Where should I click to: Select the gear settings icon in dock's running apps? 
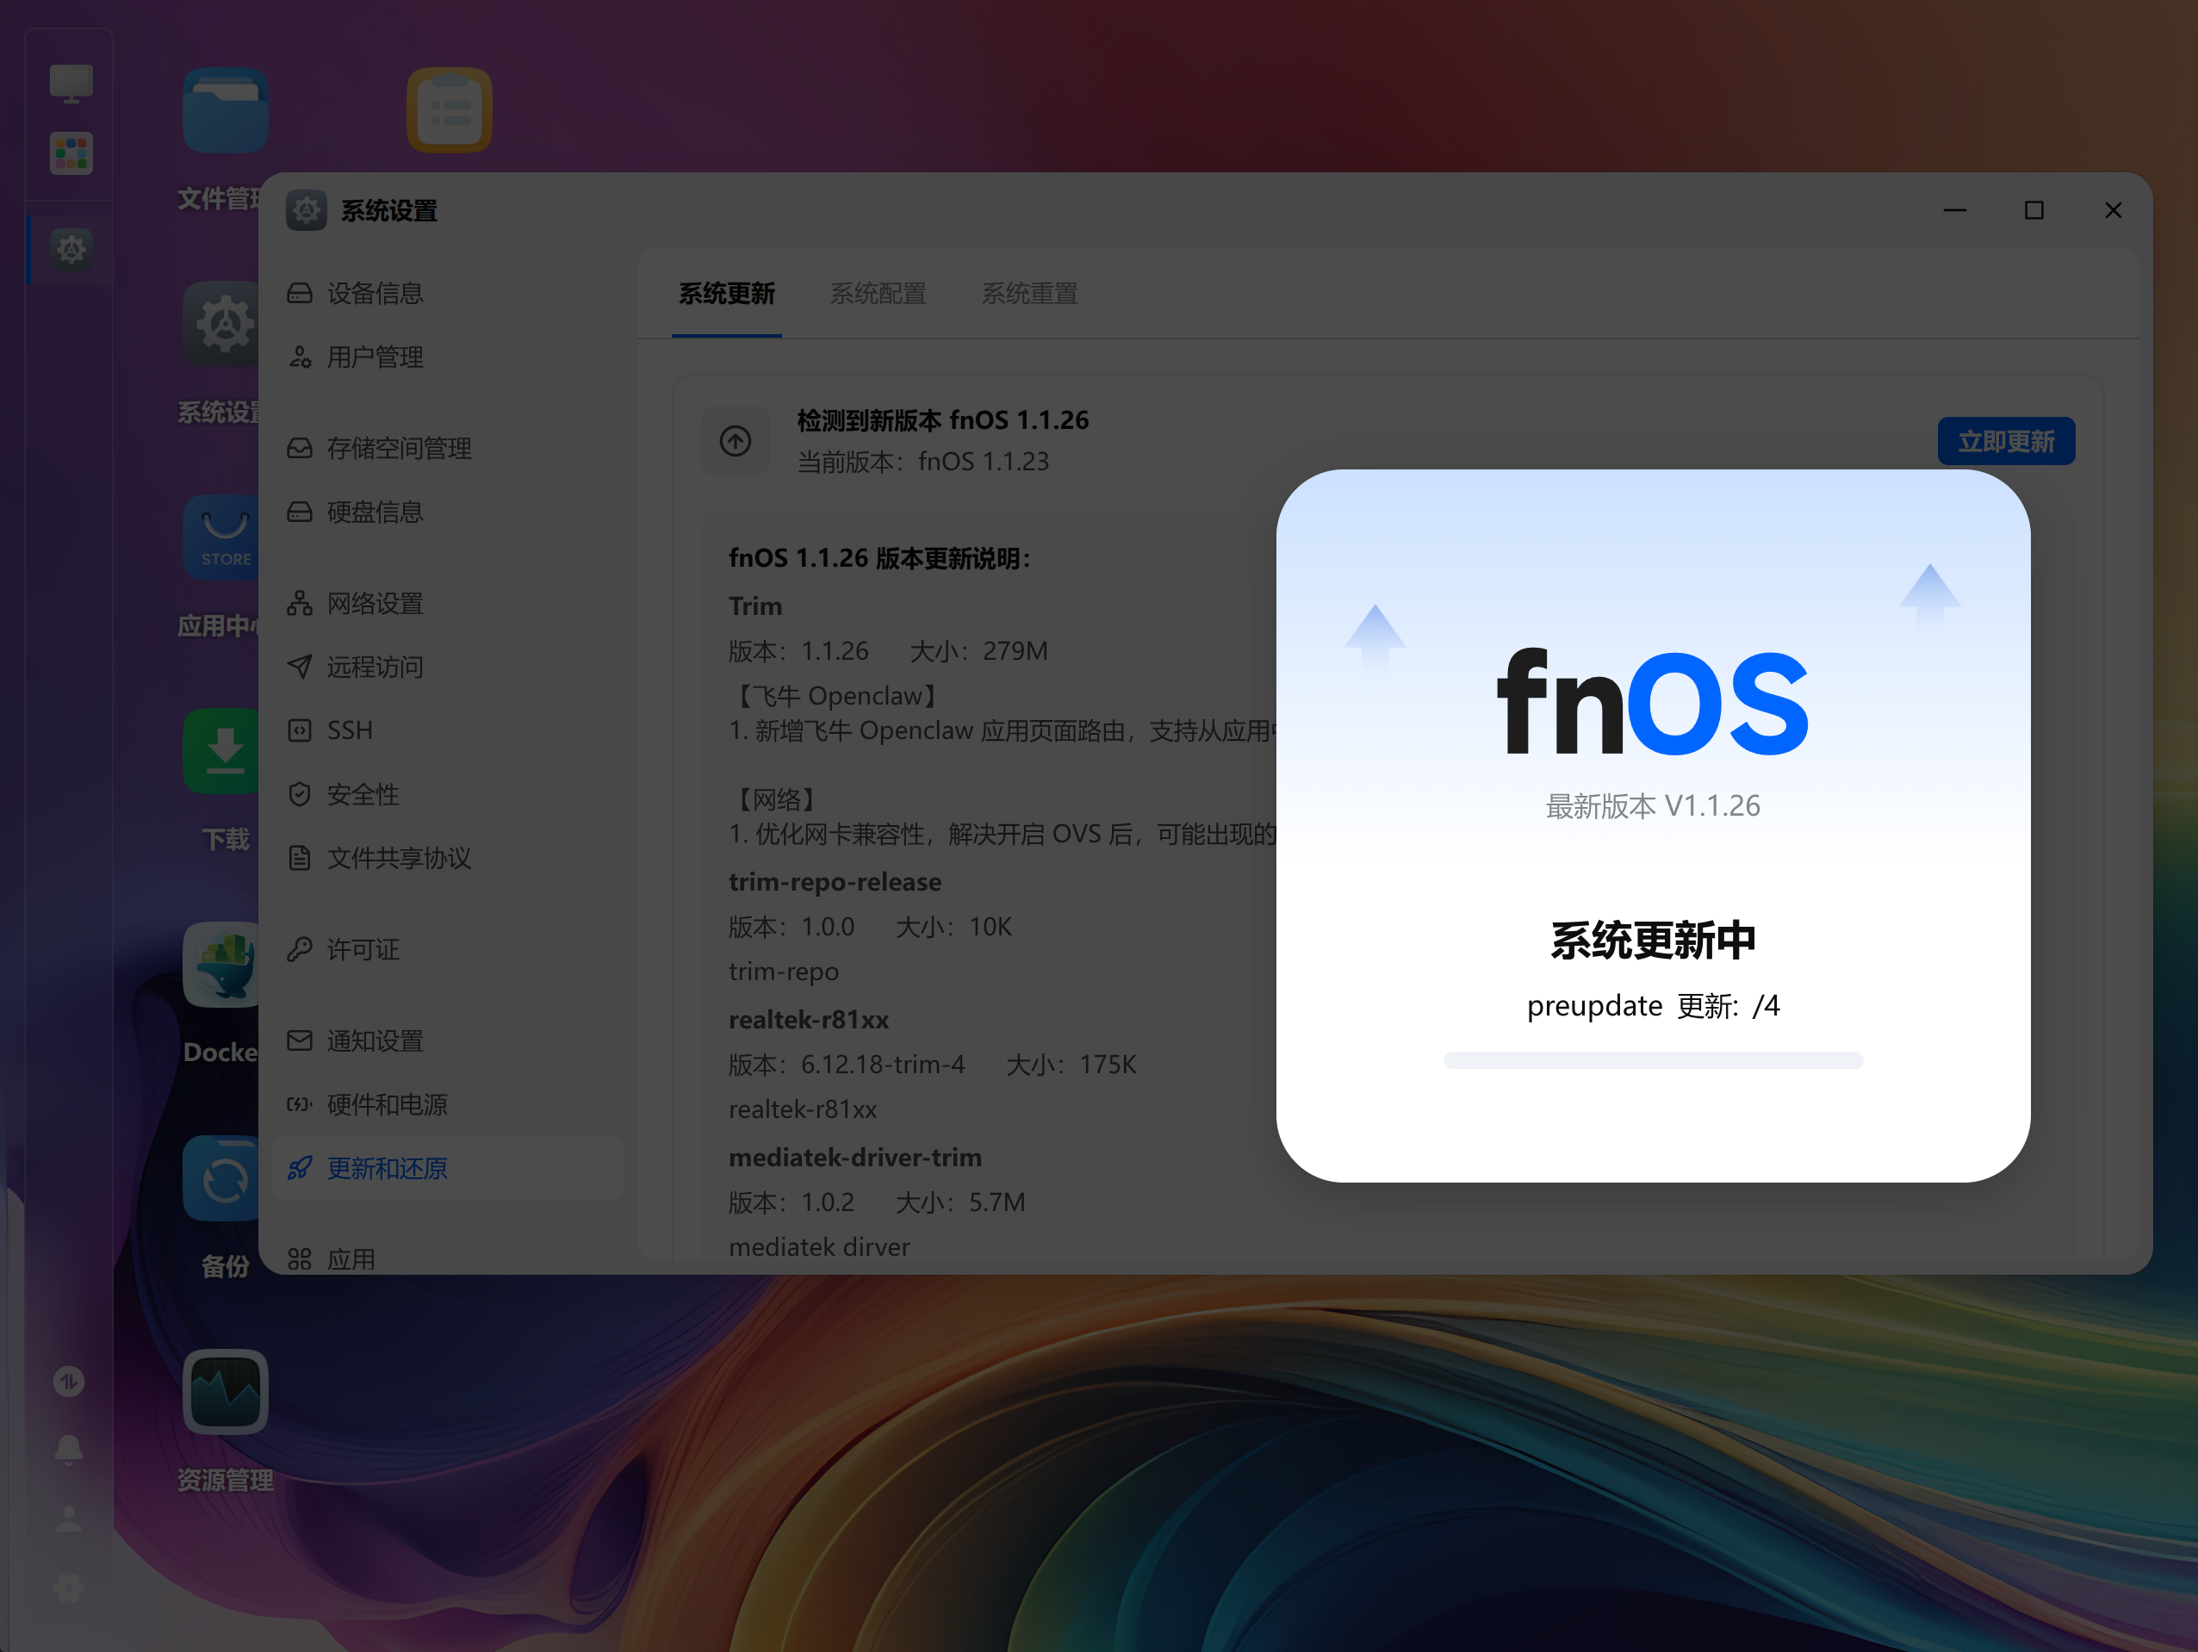(x=71, y=250)
